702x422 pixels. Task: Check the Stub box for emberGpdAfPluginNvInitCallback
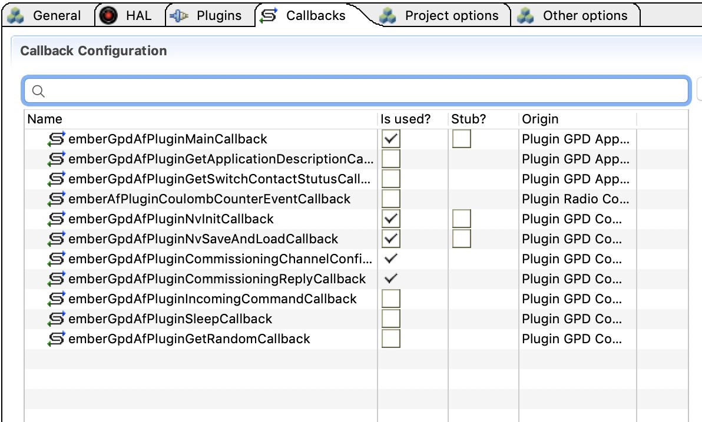coord(461,218)
